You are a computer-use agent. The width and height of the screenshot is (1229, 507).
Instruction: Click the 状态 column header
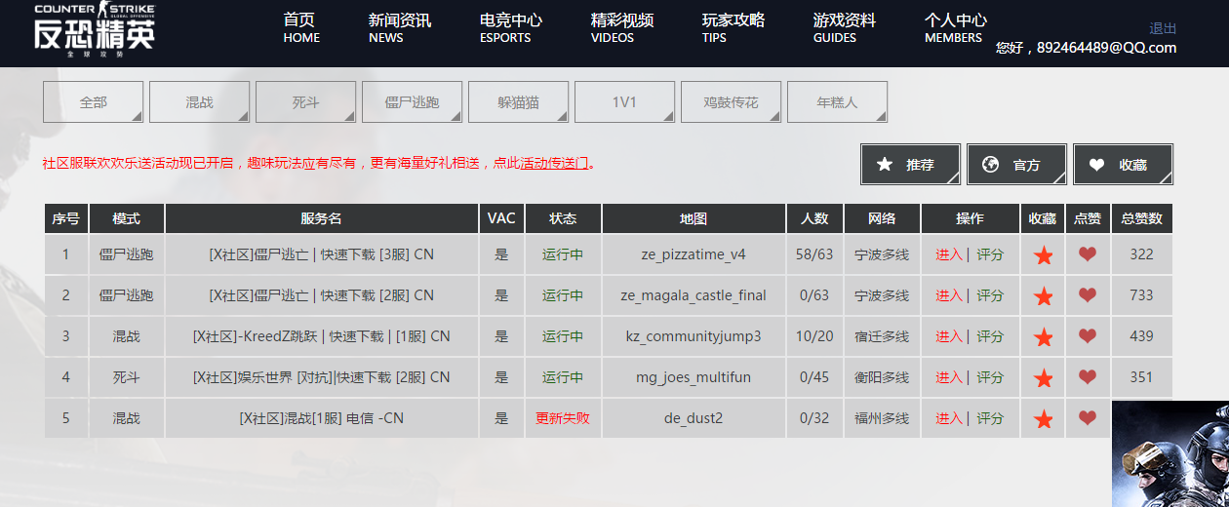point(563,218)
